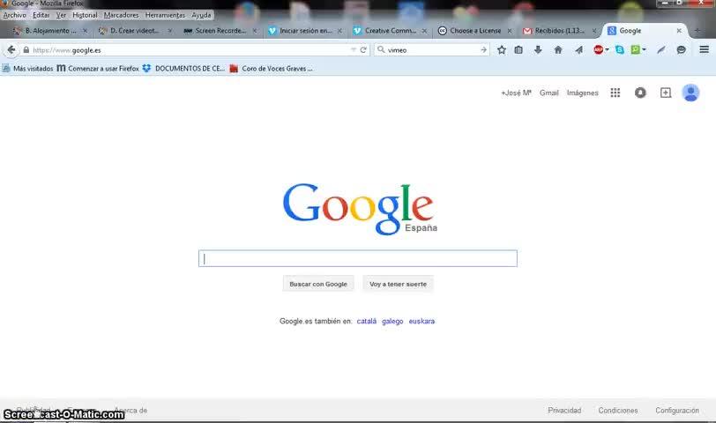Submit the vimeo search arrow

[483, 49]
